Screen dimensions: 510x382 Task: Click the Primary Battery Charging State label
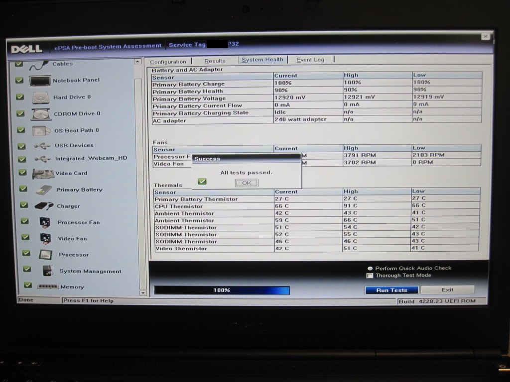200,113
